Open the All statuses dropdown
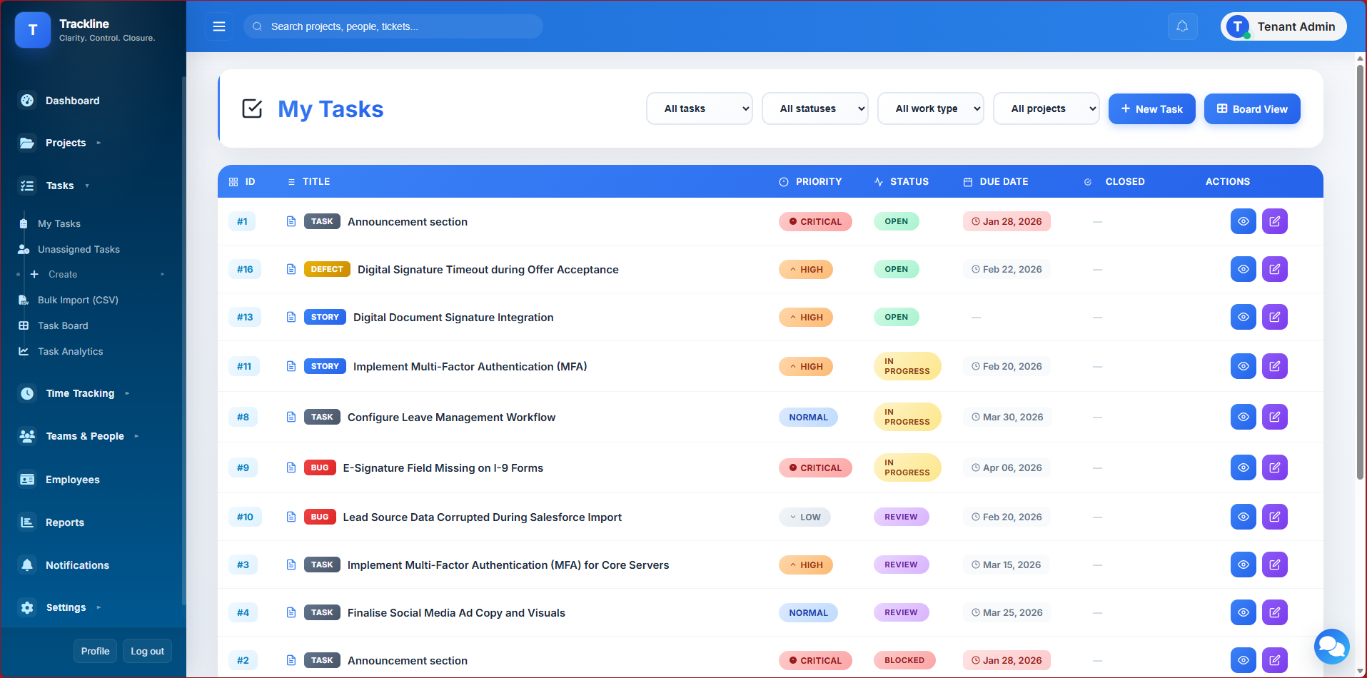The image size is (1367, 678). 814,108
